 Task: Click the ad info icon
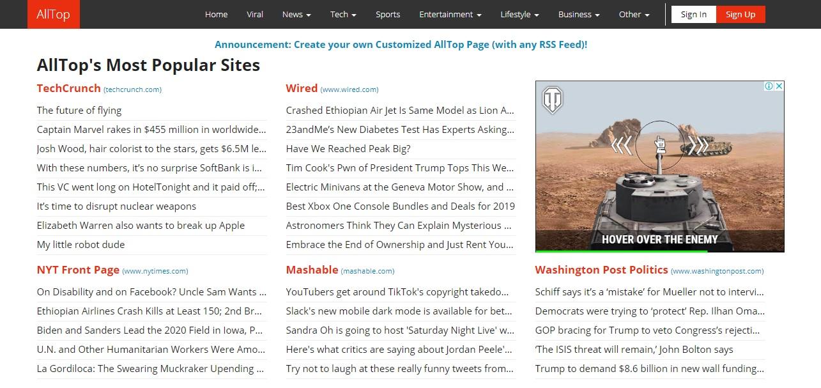point(769,86)
